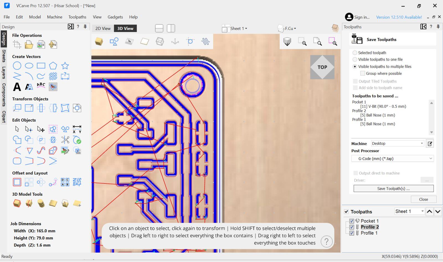Select the Draw Star tool
The width and height of the screenshot is (443, 262).
(x=65, y=65)
